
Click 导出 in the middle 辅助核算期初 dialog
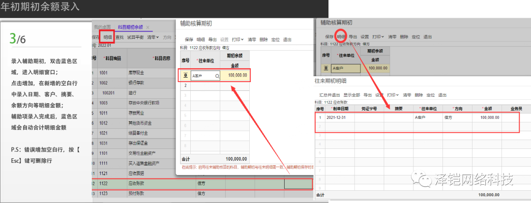pos(212,39)
